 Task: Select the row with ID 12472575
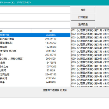pos(35,63)
